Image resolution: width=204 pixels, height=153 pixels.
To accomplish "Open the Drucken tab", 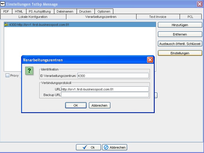I will (x=85, y=11).
